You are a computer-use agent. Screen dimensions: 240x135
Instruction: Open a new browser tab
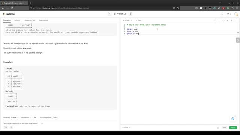coord(30,3)
